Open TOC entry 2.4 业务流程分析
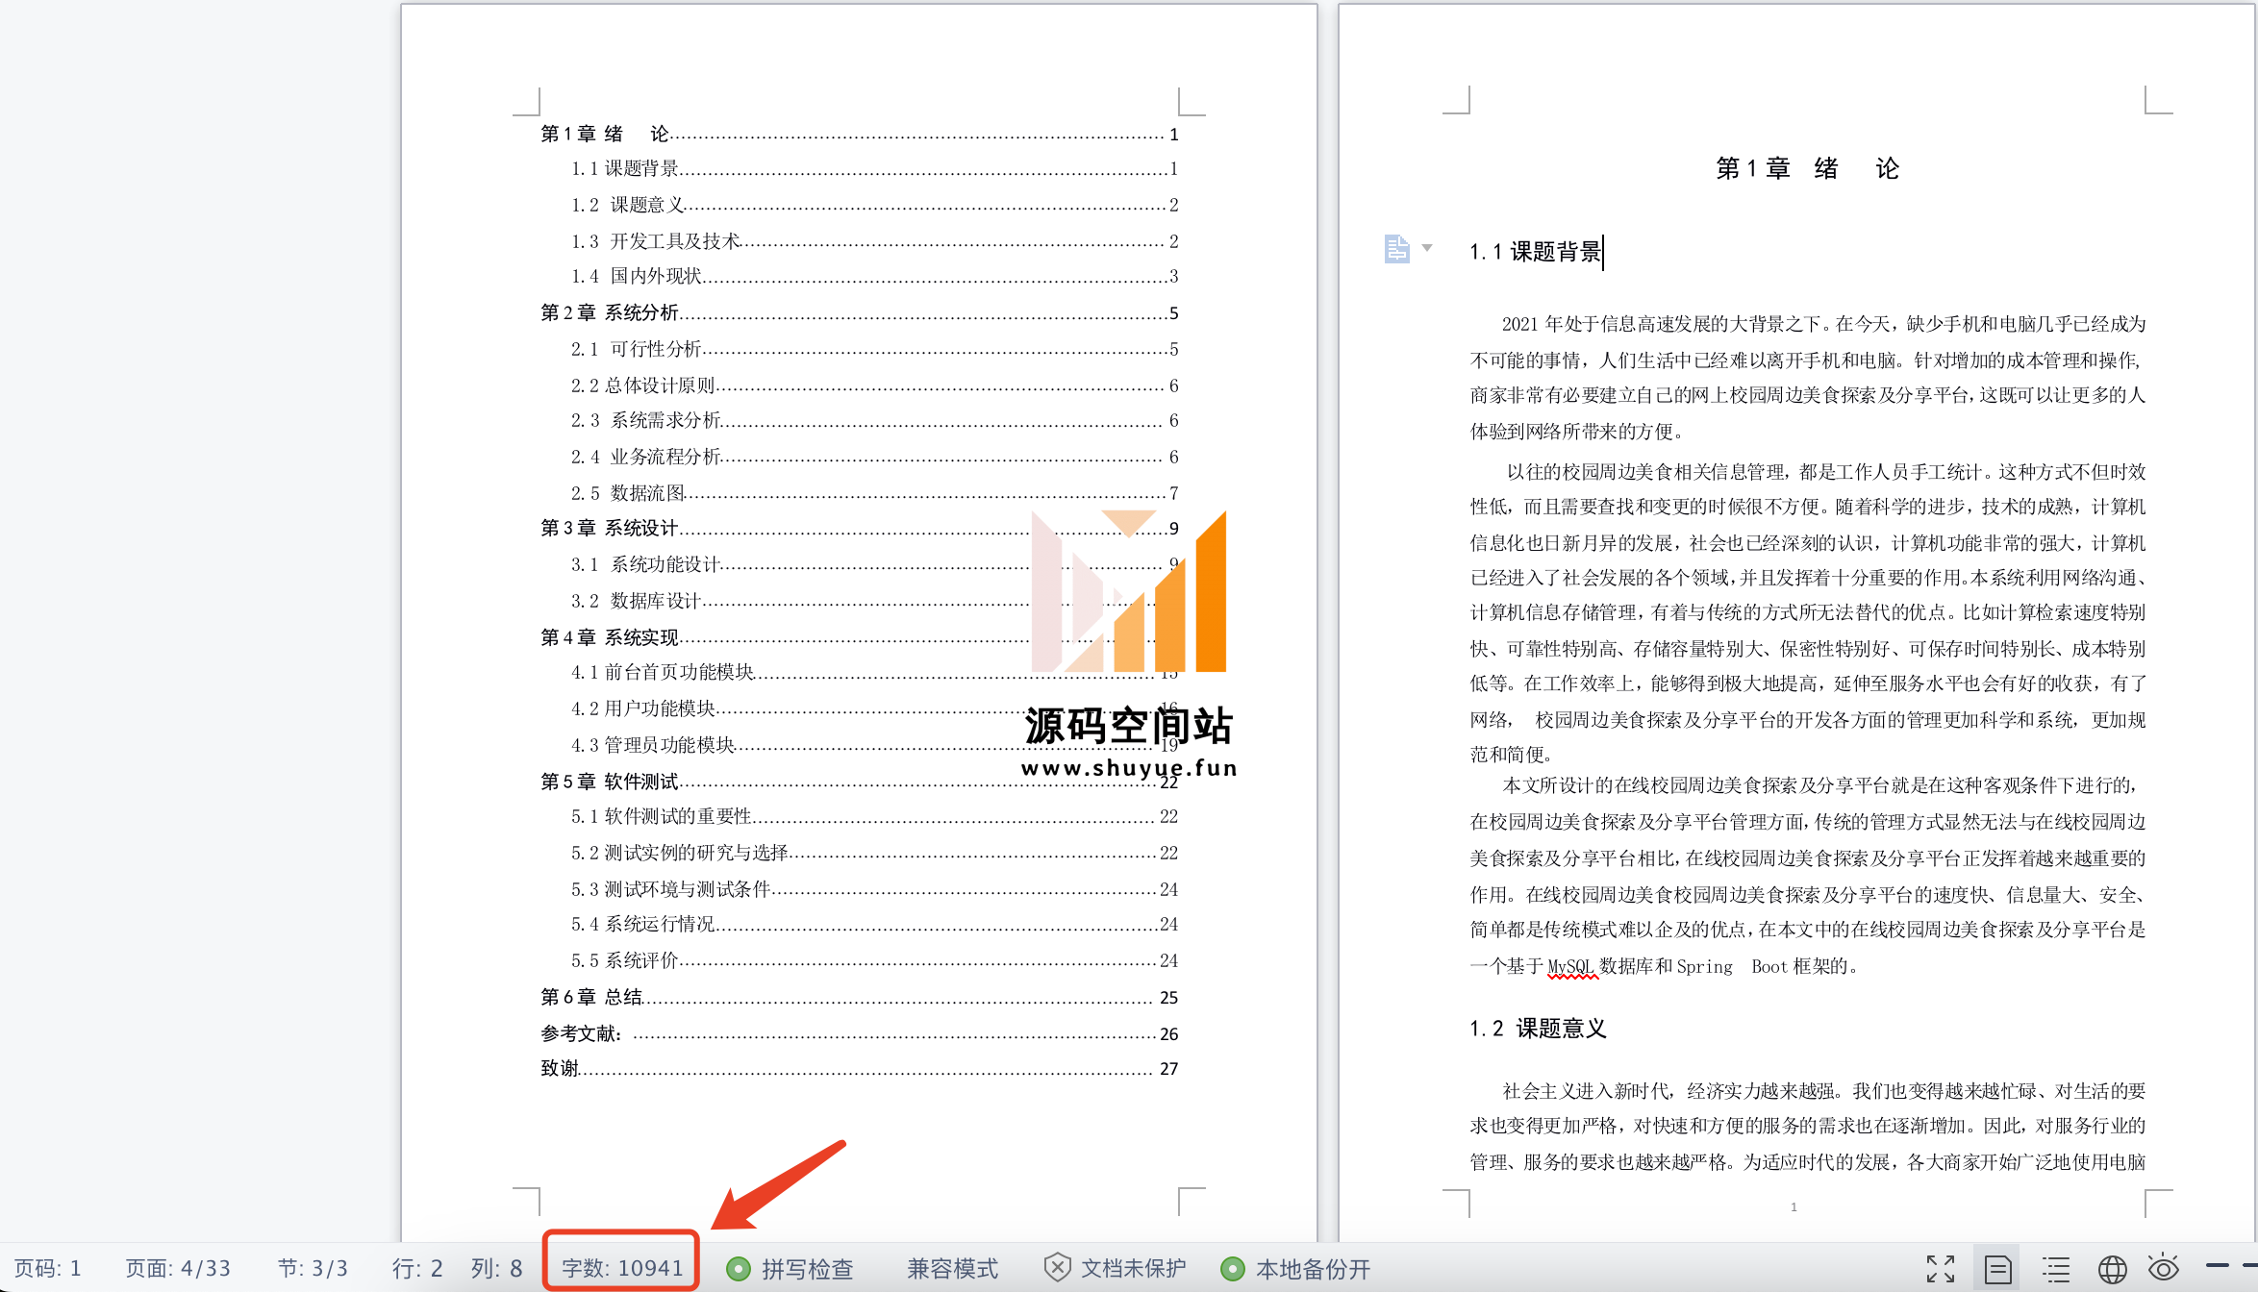The image size is (2258, 1292). 874,456
